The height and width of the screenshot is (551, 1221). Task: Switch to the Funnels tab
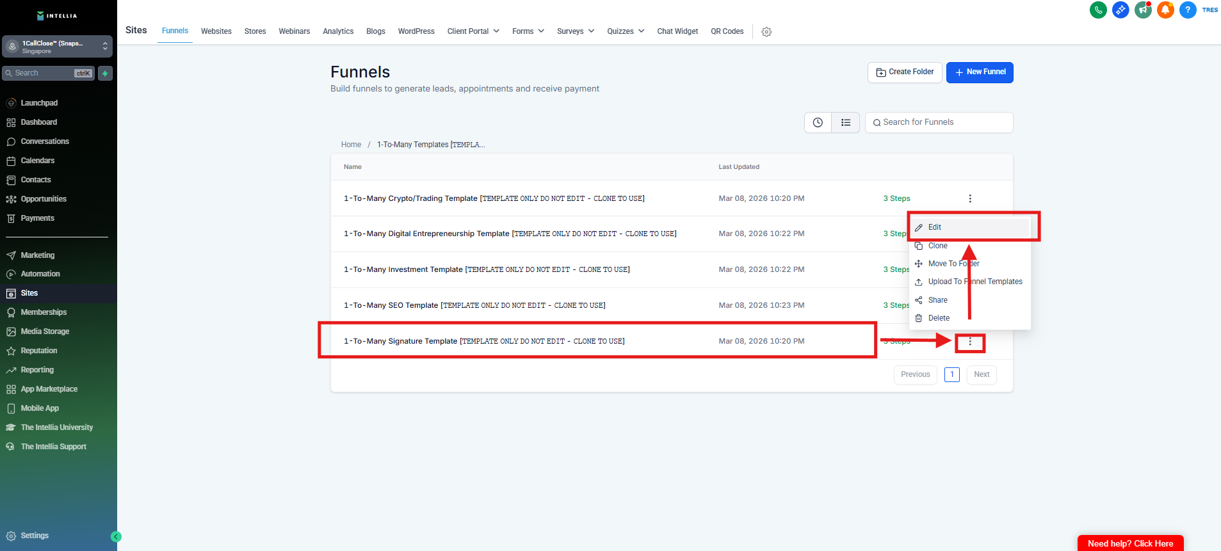pos(175,31)
